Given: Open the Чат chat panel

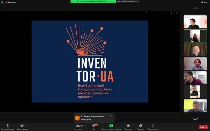Looking at the screenshot, I should pos(94,126).
